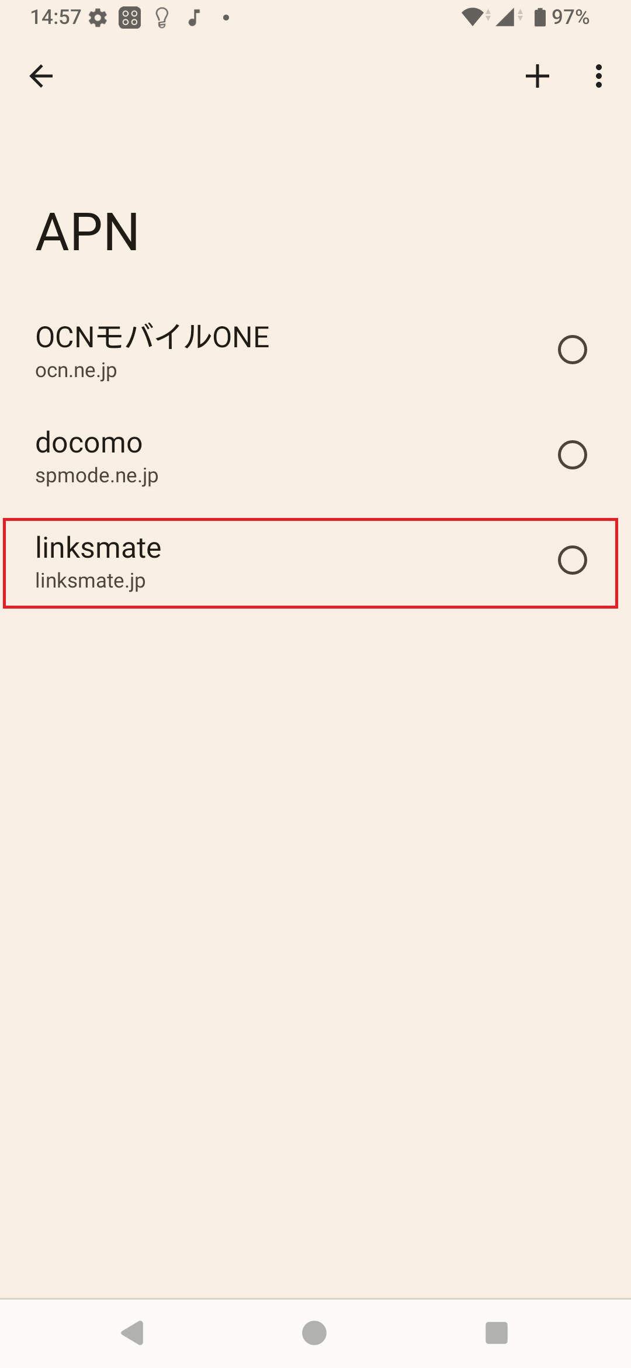
Task: Add a new APN with plus icon
Action: coord(537,76)
